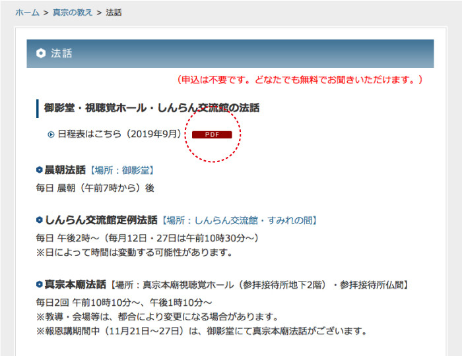Viewport: 462px width, 356px height.
Task: Click the 真宗本廟法話 heading text
Action: [75, 285]
